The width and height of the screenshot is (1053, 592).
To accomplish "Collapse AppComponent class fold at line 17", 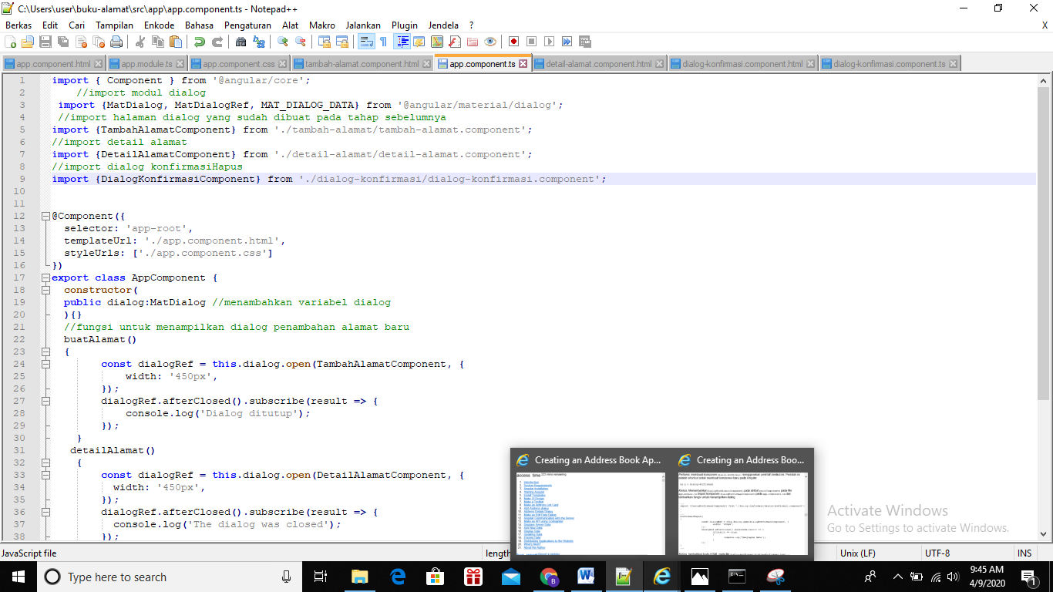I will 45,277.
